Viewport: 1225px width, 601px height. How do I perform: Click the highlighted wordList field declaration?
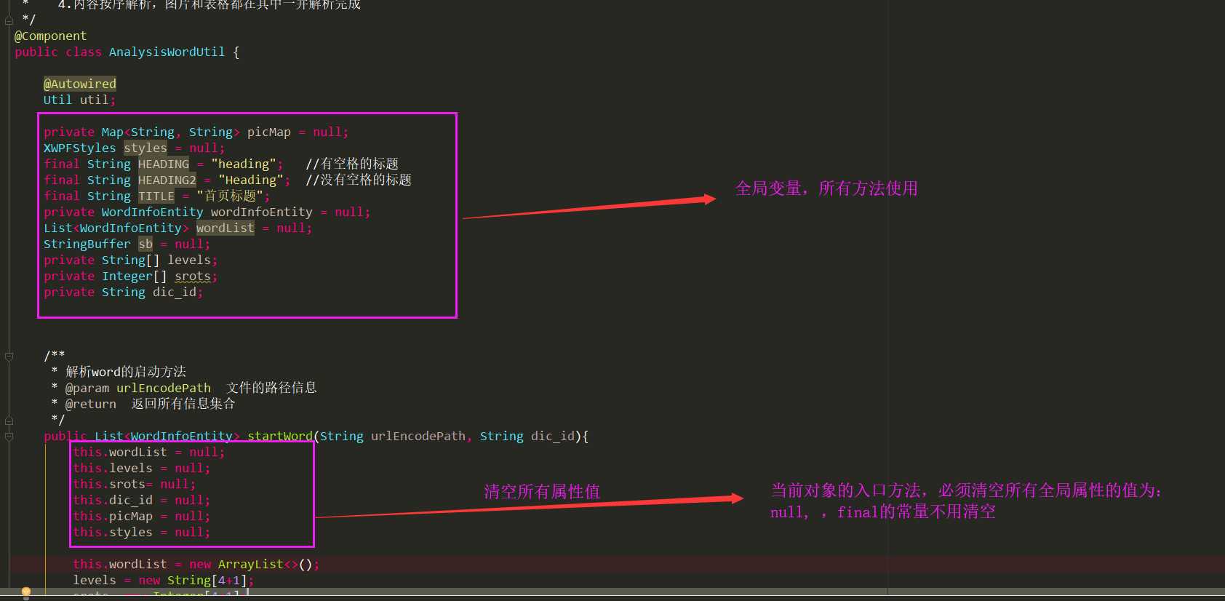(x=225, y=228)
